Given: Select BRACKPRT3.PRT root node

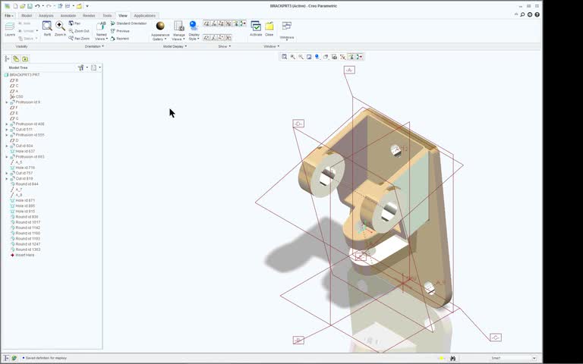Looking at the screenshot, I should (22, 74).
